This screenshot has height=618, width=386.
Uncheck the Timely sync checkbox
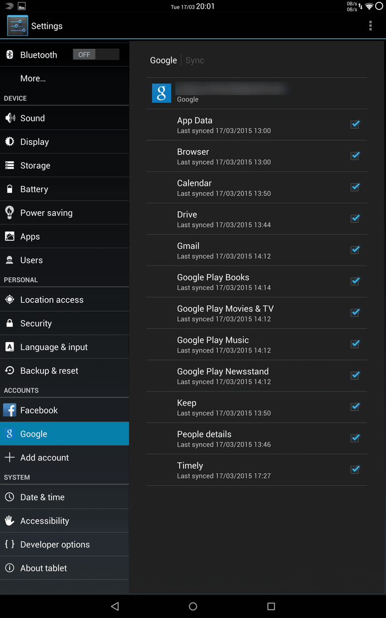point(355,469)
